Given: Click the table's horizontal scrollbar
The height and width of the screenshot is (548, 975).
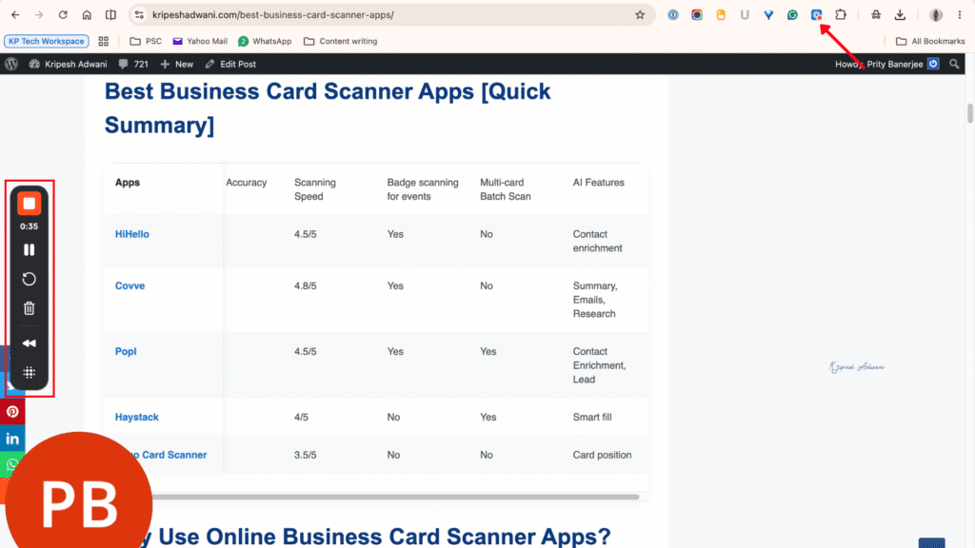Looking at the screenshot, I should 395,497.
